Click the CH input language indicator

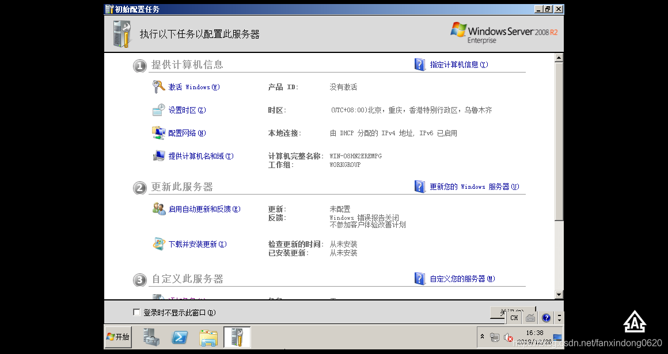pos(514,318)
